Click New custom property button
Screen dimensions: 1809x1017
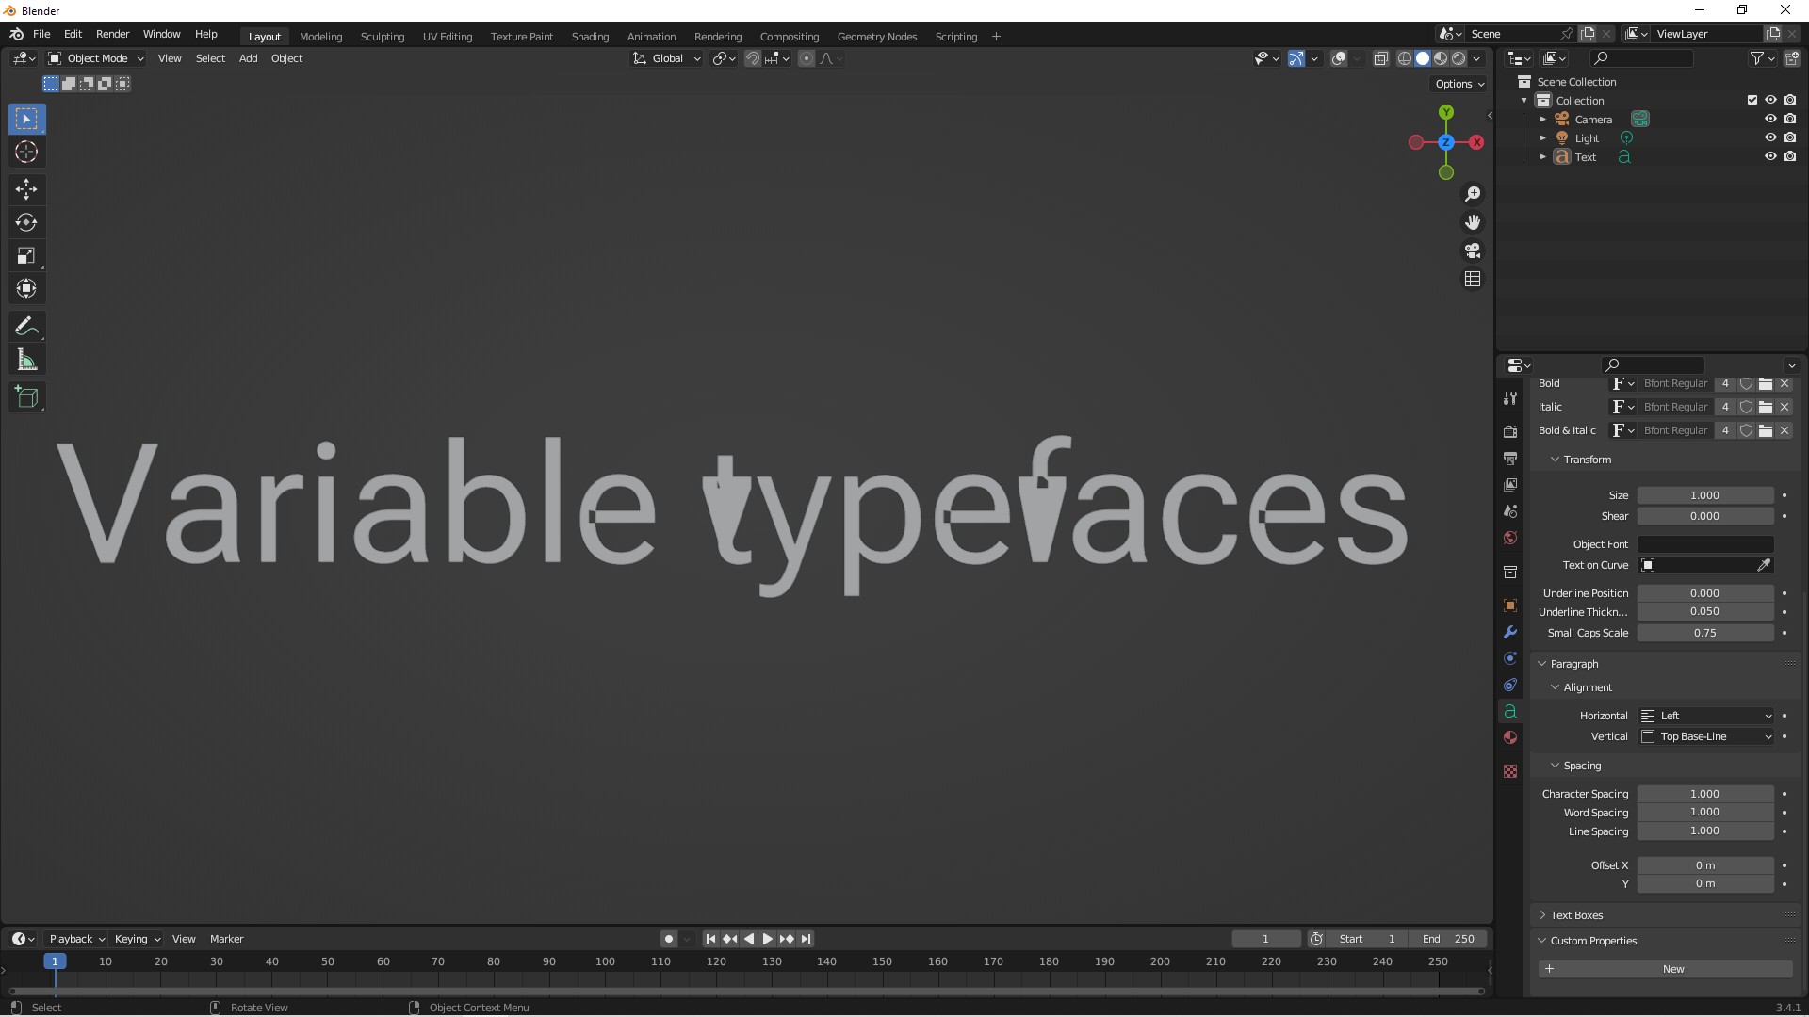[x=1665, y=969]
